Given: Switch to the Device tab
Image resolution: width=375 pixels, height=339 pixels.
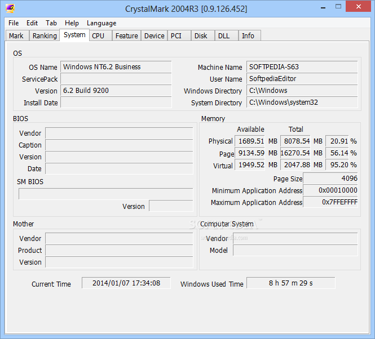Looking at the screenshot, I should click(155, 35).
